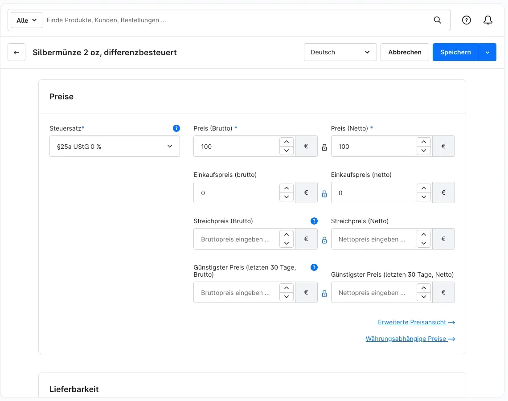Image resolution: width=508 pixels, height=401 pixels.
Task: Show Streichpreis (Brutto) help tooltip
Action: click(x=314, y=221)
